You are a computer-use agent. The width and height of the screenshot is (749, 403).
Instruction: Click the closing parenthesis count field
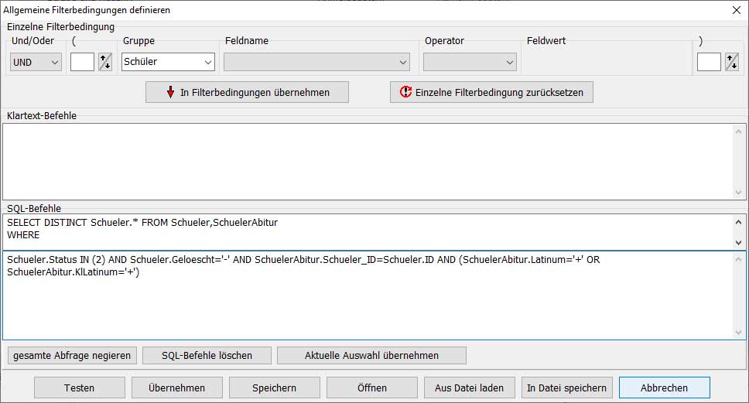[708, 62]
